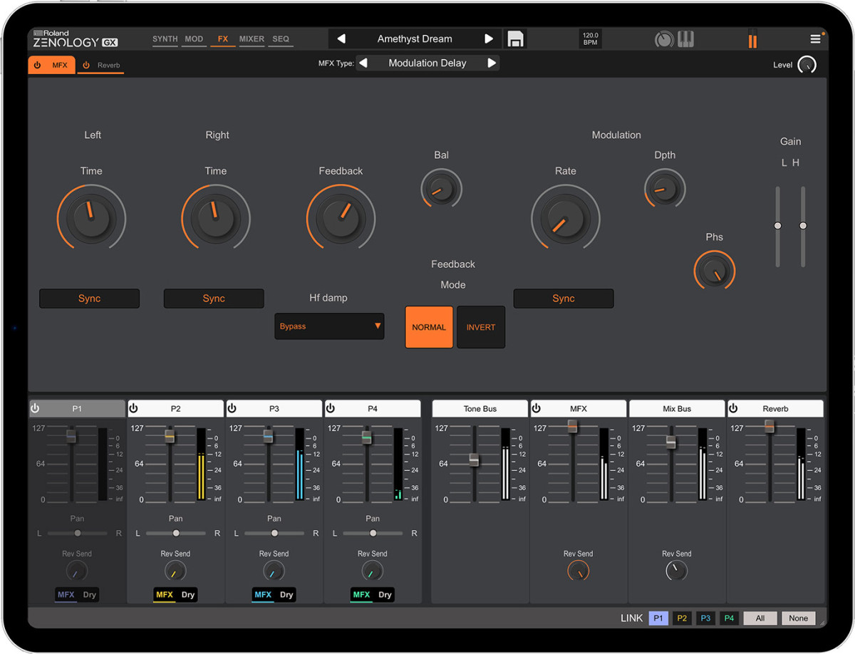855x654 pixels.
Task: Click the Phs knob
Action: click(x=715, y=271)
